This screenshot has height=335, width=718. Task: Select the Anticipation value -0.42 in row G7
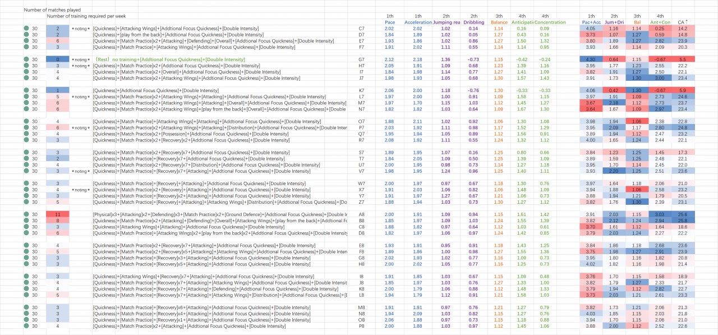tap(522, 59)
